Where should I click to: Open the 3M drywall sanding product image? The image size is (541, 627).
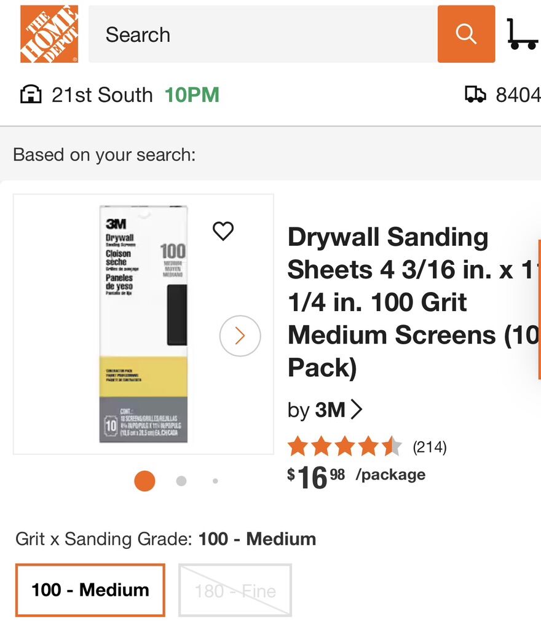(143, 325)
